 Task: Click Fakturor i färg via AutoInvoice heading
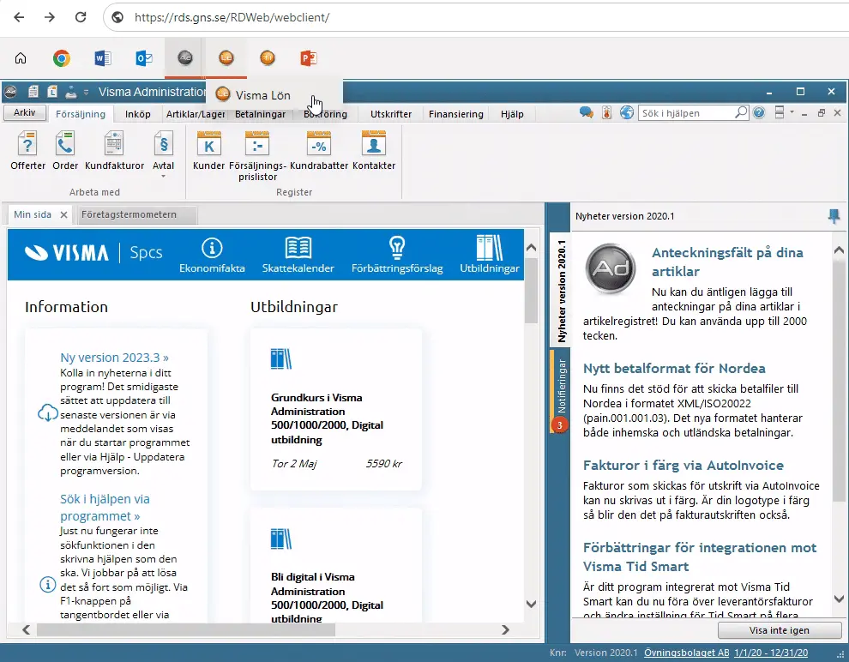click(683, 466)
